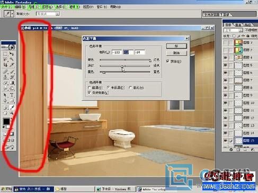Select the Blur tool

(5, 89)
